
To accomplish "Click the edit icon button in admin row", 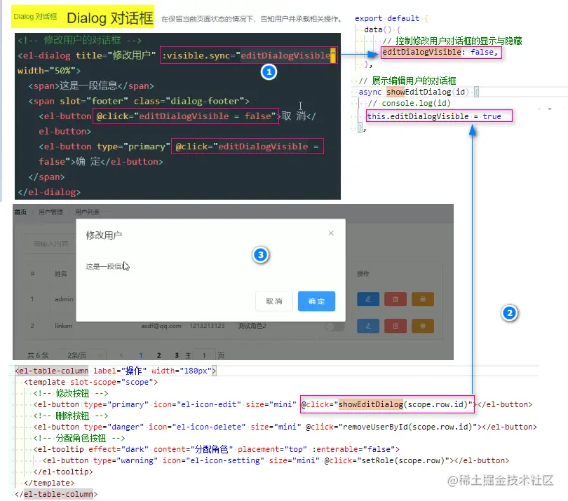I will click(x=368, y=299).
